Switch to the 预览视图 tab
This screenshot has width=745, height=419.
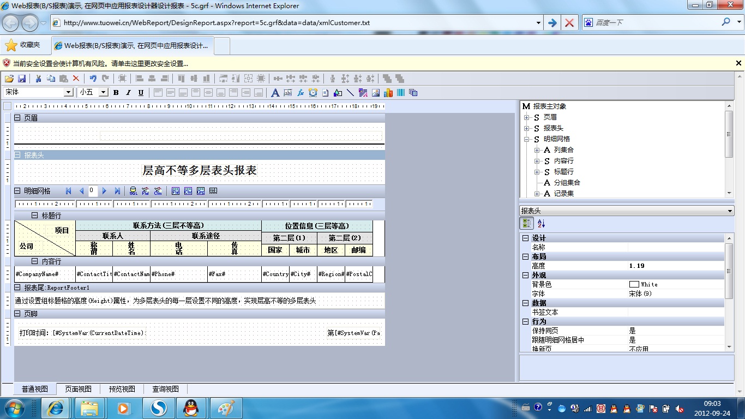click(122, 389)
